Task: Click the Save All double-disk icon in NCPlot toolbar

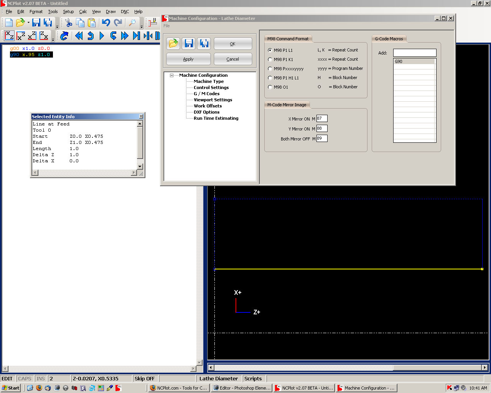Action: (x=48, y=23)
